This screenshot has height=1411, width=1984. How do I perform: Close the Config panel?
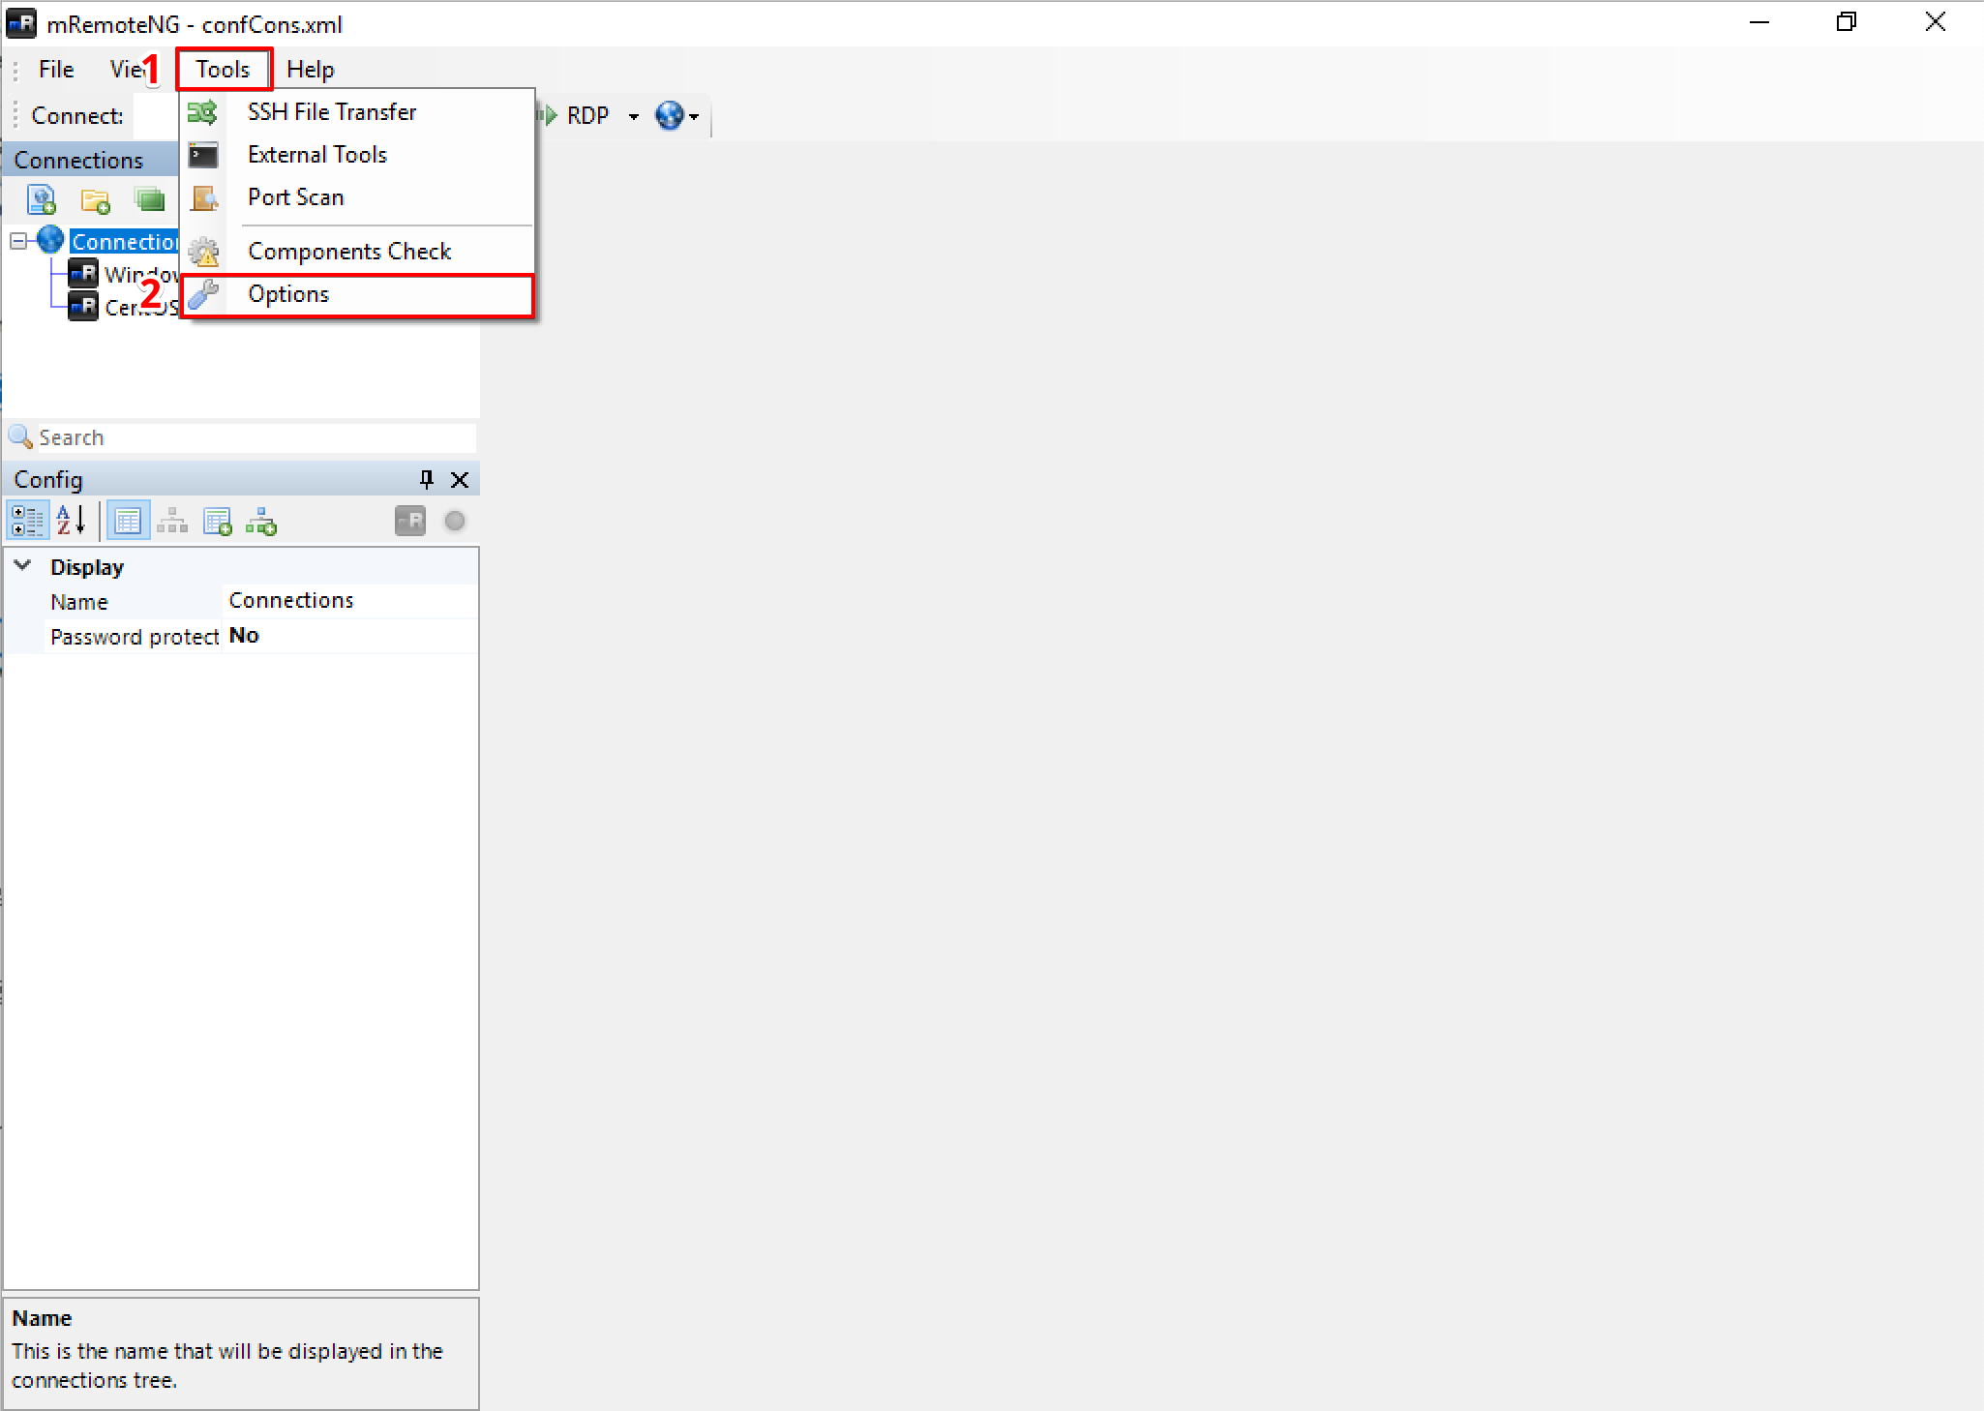[460, 479]
